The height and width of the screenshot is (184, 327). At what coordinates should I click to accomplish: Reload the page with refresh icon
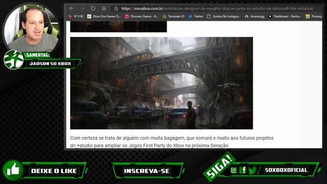(93, 8)
